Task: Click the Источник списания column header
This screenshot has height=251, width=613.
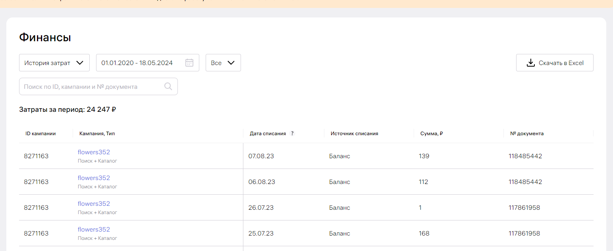Action: (x=354, y=134)
